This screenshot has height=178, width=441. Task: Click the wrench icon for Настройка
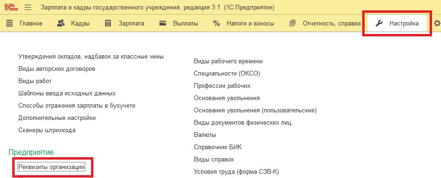tap(379, 24)
